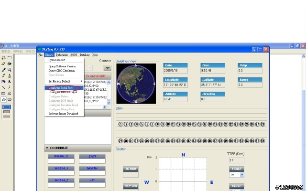The height and width of the screenshot is (191, 306).
Task: Choose System Restart from Binary menu
Action: (x=65, y=60)
